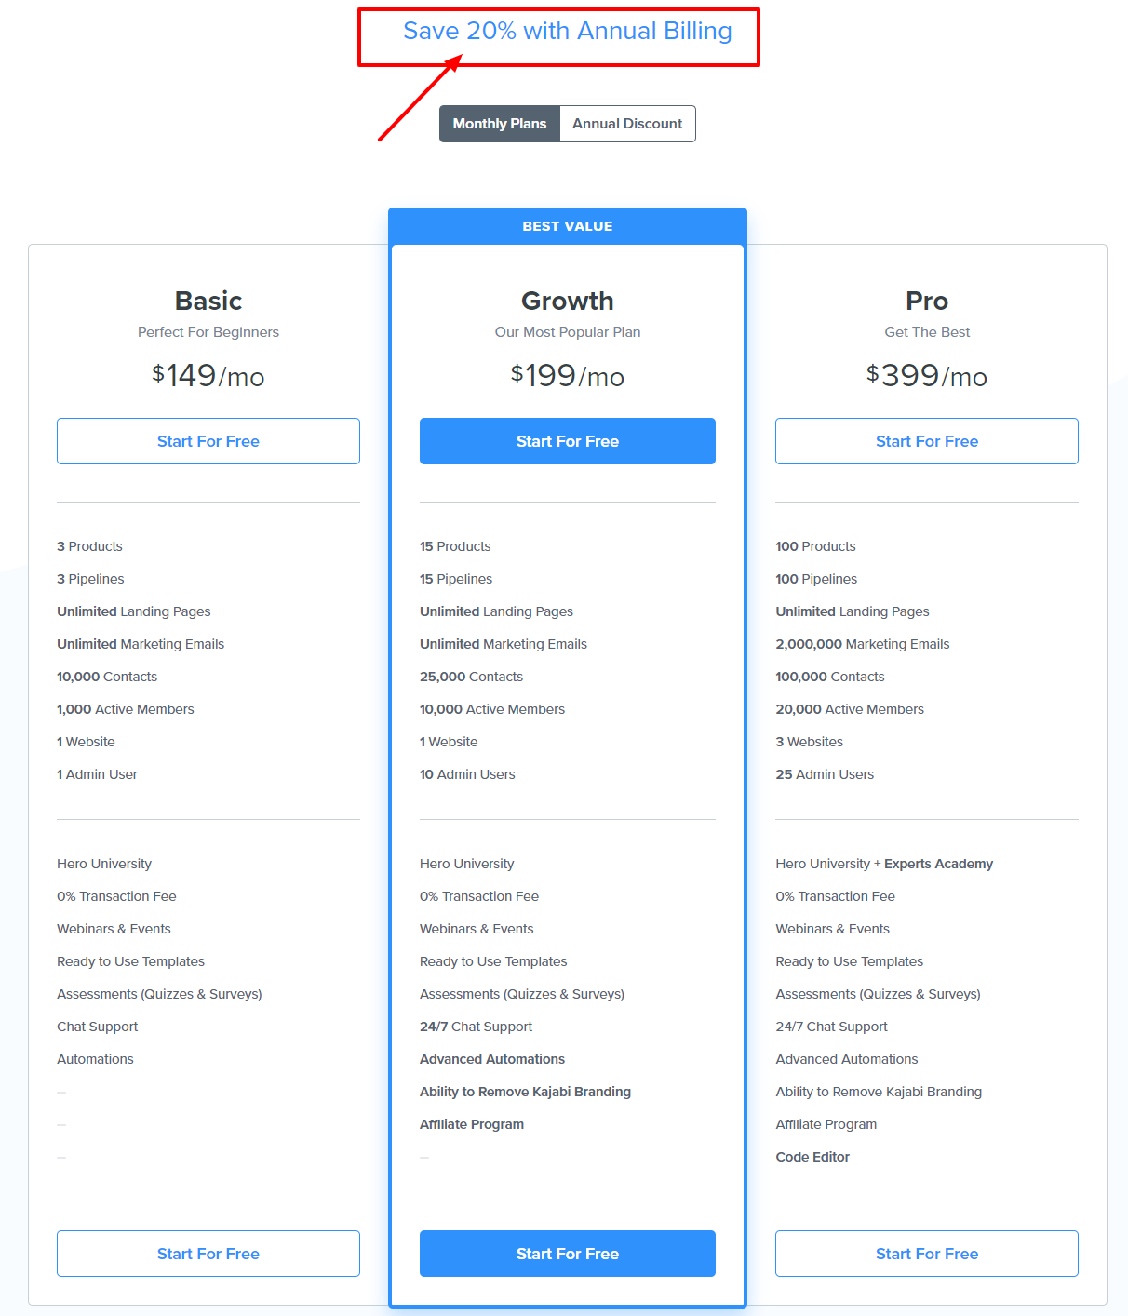Click the BEST VALUE banner
This screenshot has width=1128, height=1316.
567,226
